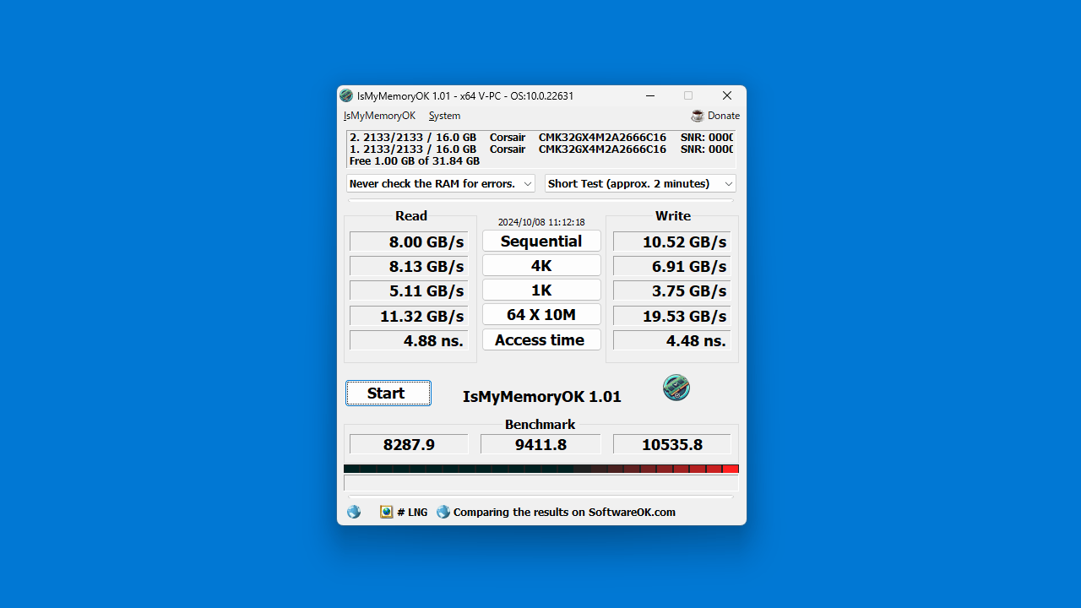
Task: Click the IsMyMemoryOK 1.01 label beside Start
Action: [542, 396]
